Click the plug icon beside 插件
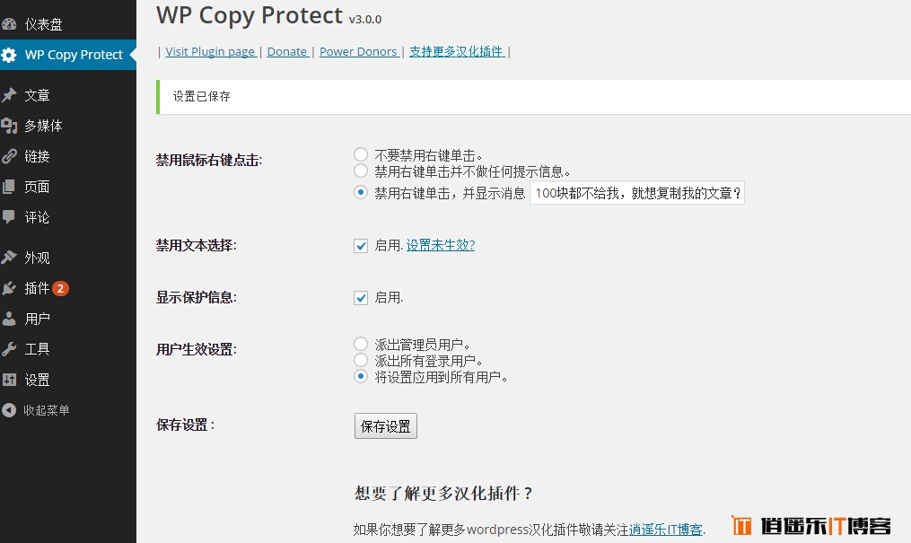This screenshot has width=911, height=543. (x=9, y=288)
